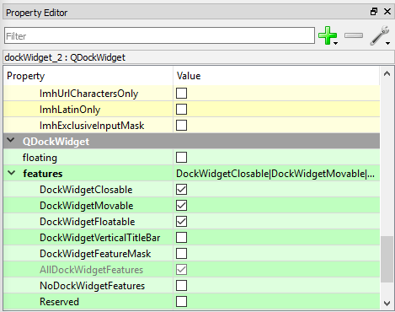Select the features value text
This screenshot has width=395, height=312.
275,174
